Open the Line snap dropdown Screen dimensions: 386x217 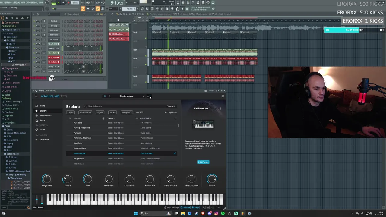(113, 9)
